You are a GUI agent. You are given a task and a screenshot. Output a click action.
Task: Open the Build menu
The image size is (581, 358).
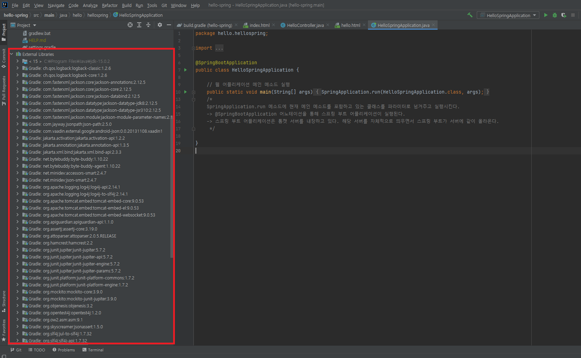point(127,5)
